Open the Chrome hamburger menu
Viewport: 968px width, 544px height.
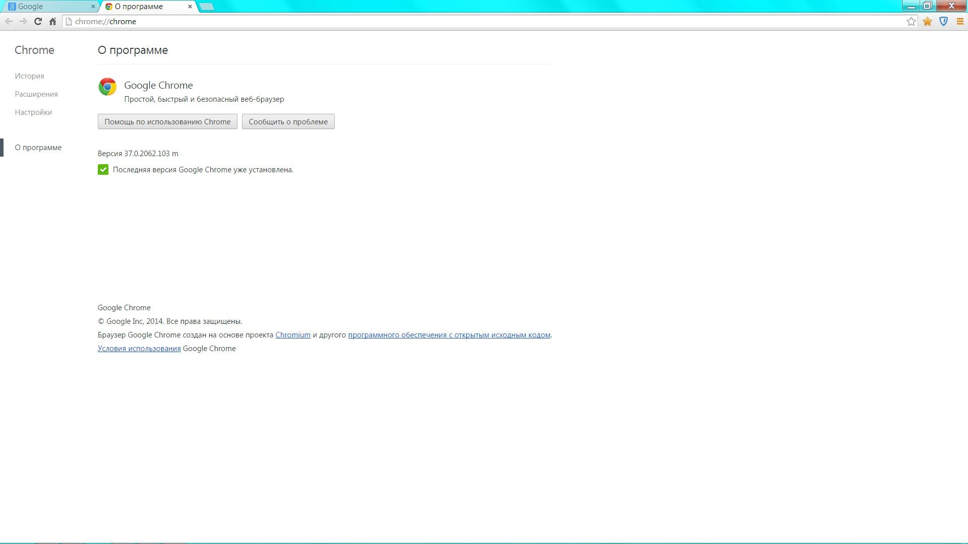tap(960, 21)
